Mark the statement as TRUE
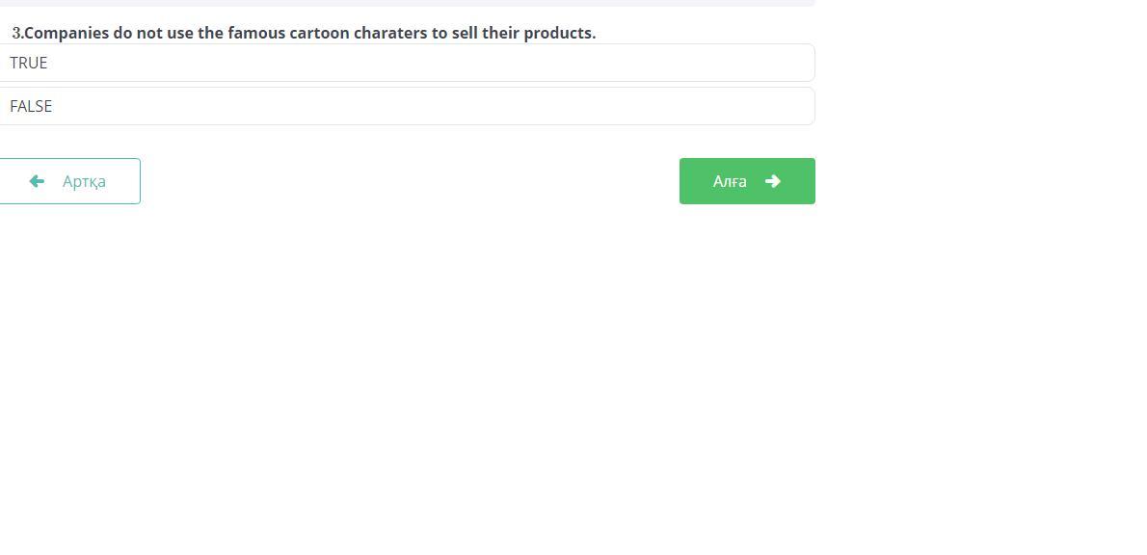 tap(406, 63)
